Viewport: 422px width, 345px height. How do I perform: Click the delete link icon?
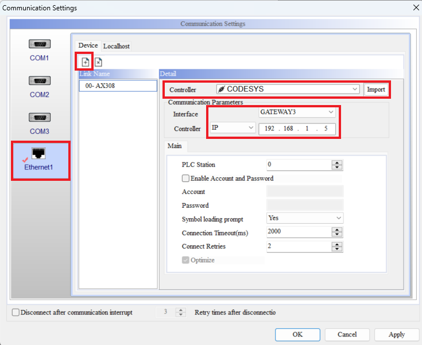98,61
